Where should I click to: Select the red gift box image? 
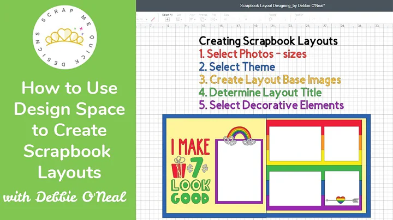click(178, 167)
